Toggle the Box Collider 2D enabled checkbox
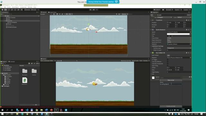This screenshot has height=116, width=206. [x=155, y=53]
